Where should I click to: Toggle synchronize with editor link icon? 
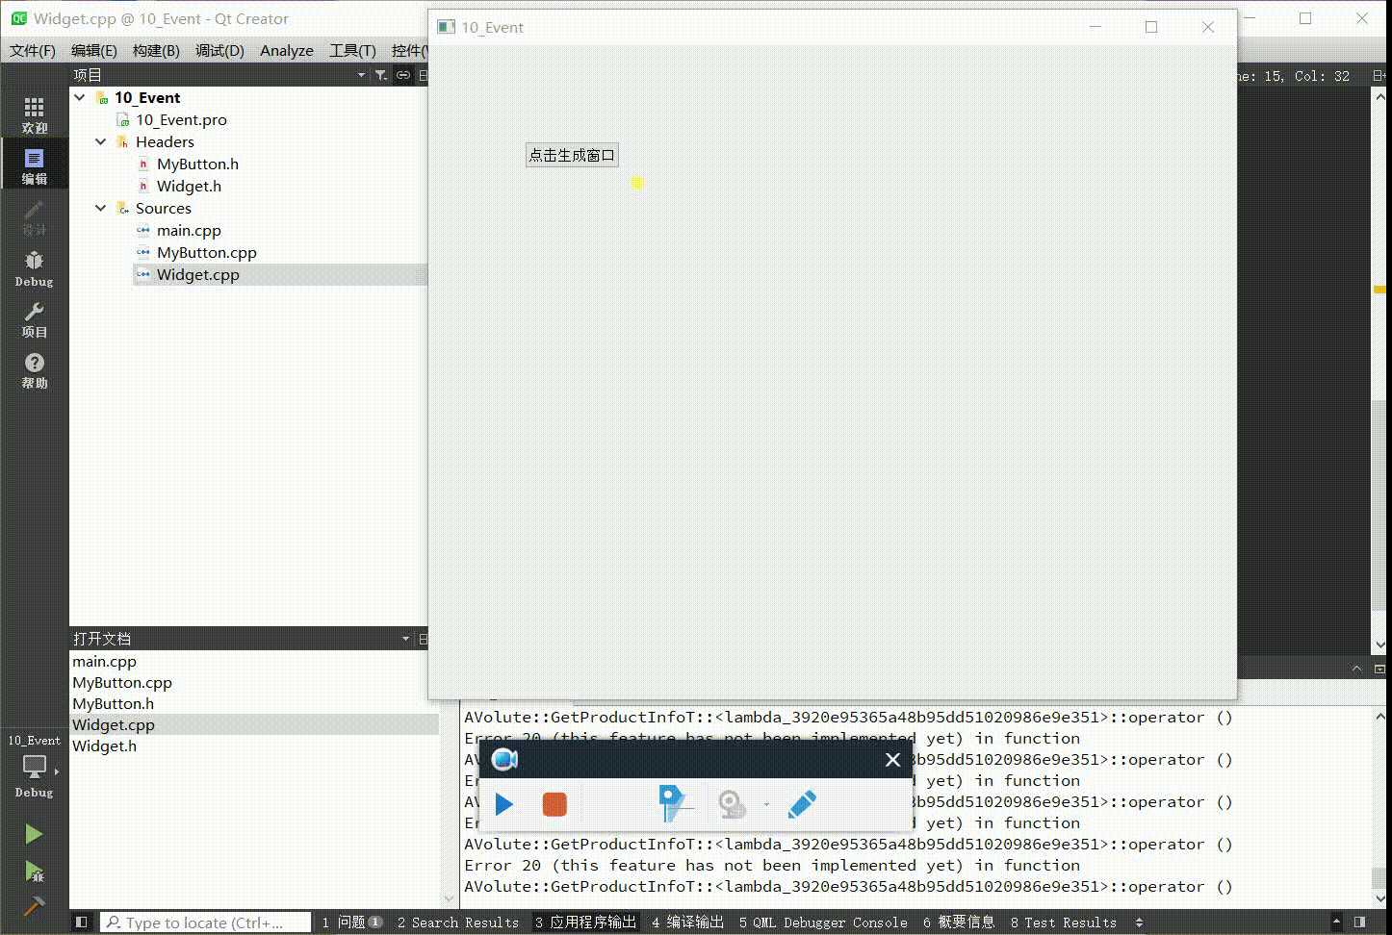[402, 75]
